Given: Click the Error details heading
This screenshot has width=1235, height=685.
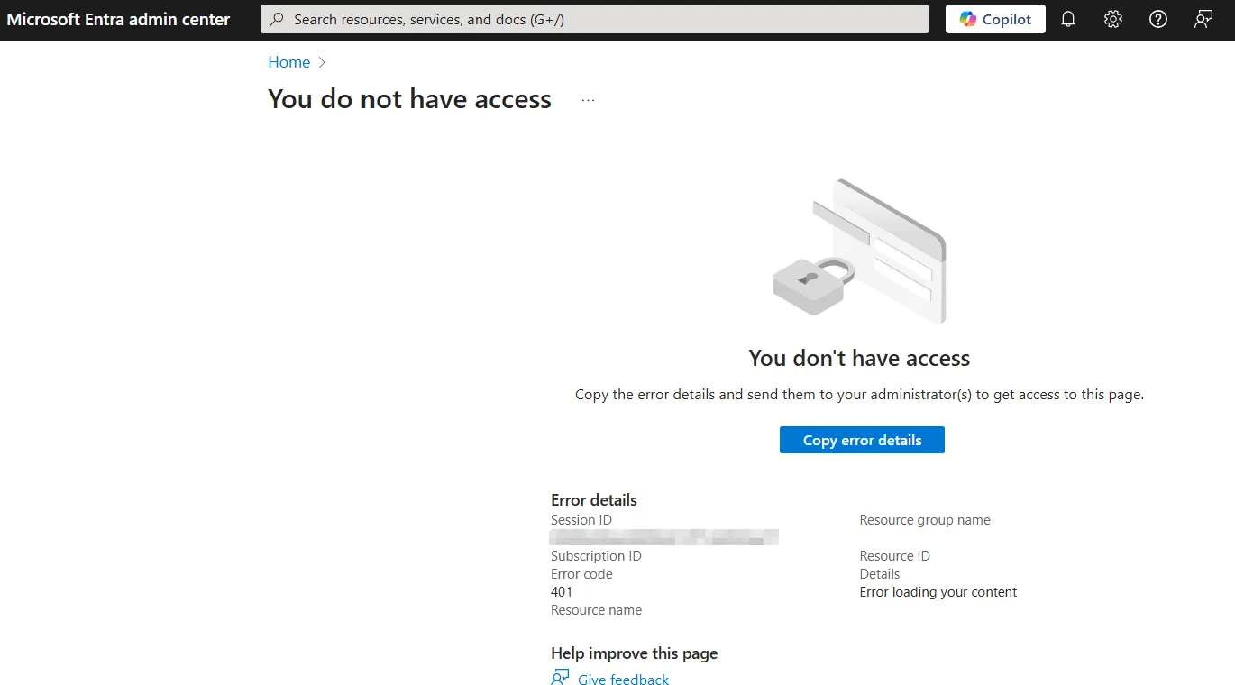Looking at the screenshot, I should [x=594, y=500].
